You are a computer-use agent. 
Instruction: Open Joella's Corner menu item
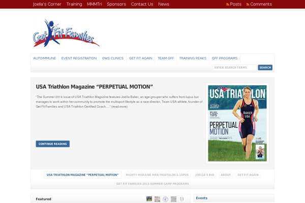47,4
